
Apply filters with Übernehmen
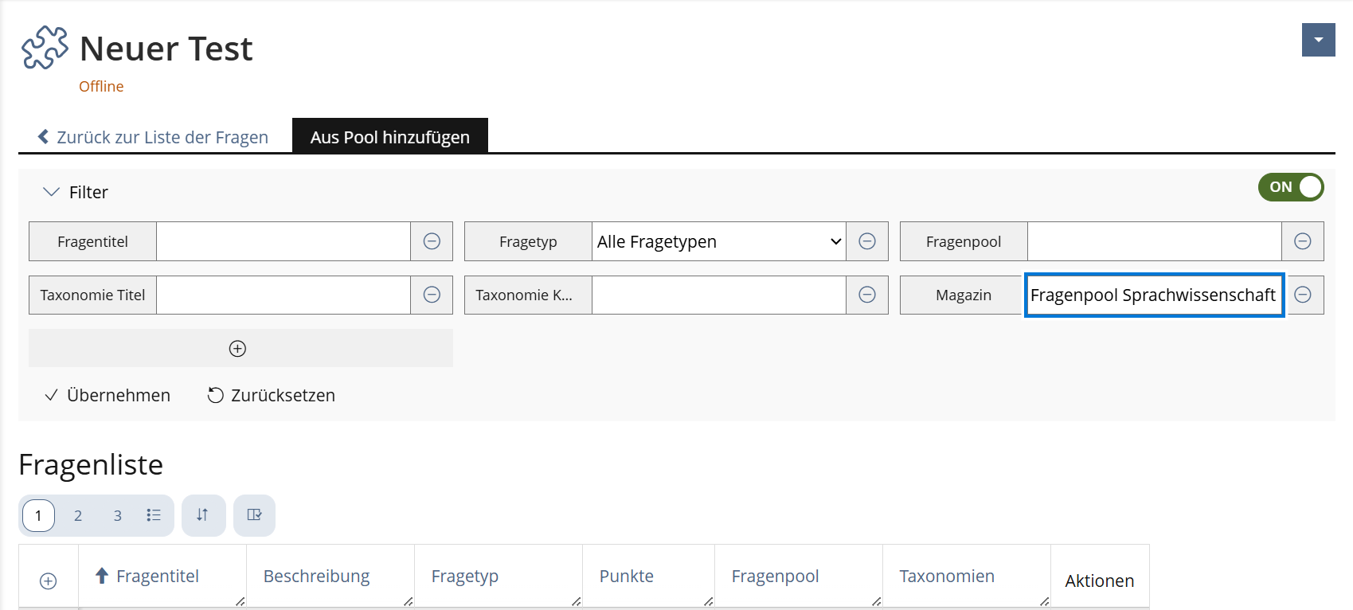pos(108,395)
